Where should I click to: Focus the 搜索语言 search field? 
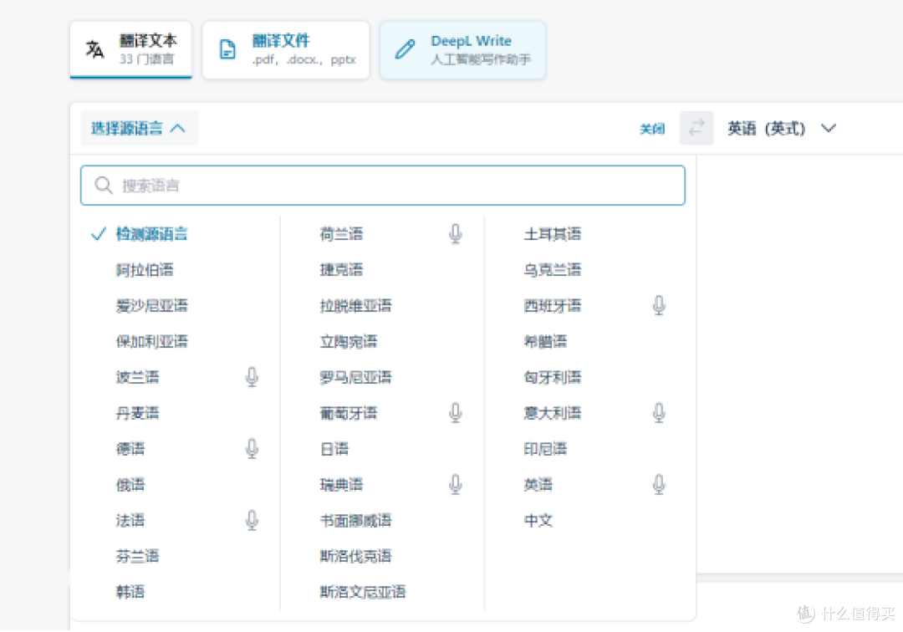(x=382, y=186)
